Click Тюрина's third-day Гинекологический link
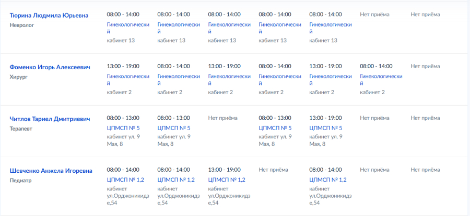 point(229,28)
